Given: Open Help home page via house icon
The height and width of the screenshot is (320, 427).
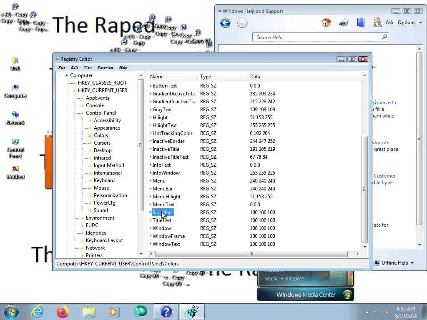Looking at the screenshot, I should [x=326, y=22].
